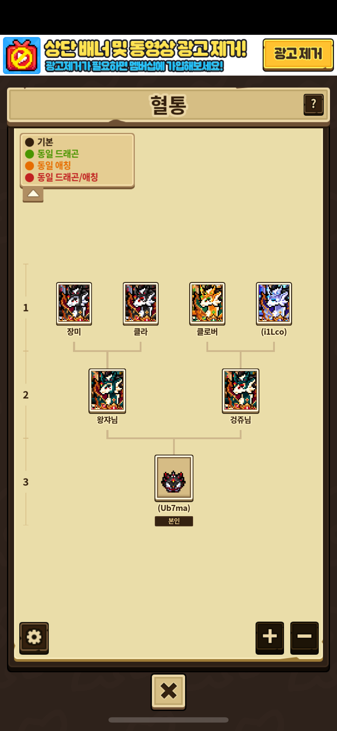337x731 pixels.
Task: Tap the yellow 광고제거 button
Action: pyautogui.click(x=298, y=54)
